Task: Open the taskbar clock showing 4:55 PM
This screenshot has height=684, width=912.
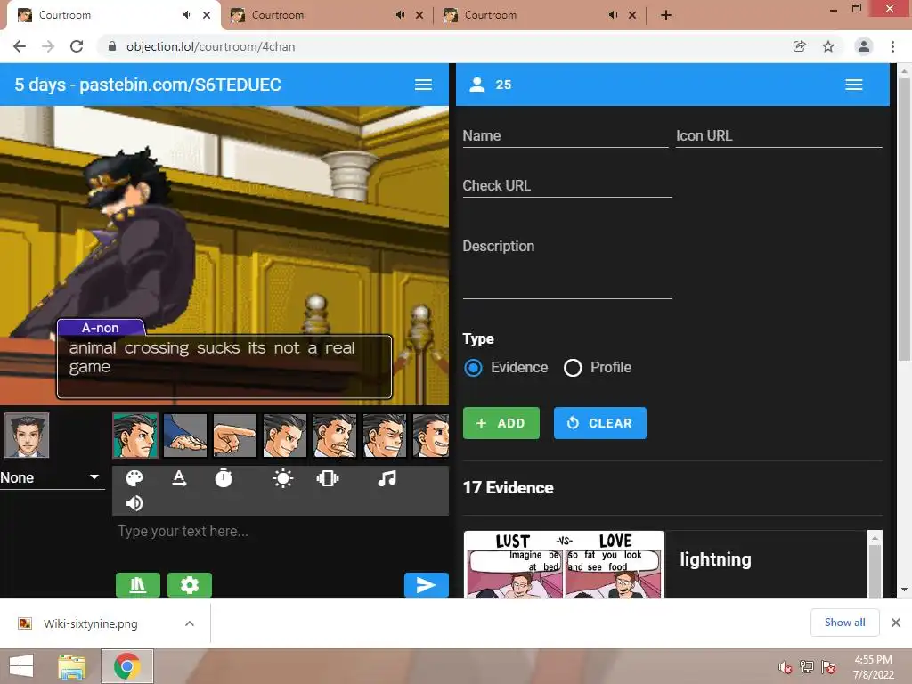Action: (x=873, y=667)
